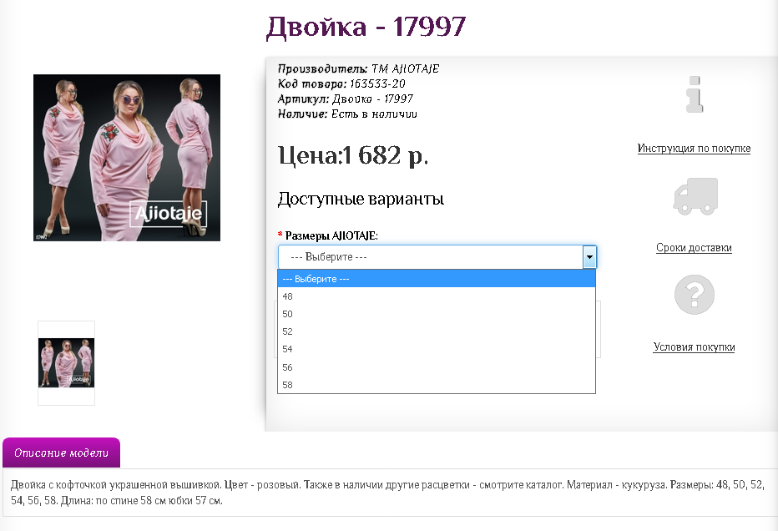
Task: Enlarge the main pink outfit product photo
Action: point(127,158)
